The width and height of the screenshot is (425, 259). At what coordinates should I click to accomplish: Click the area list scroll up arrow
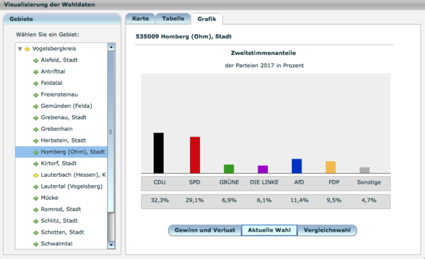click(111, 47)
